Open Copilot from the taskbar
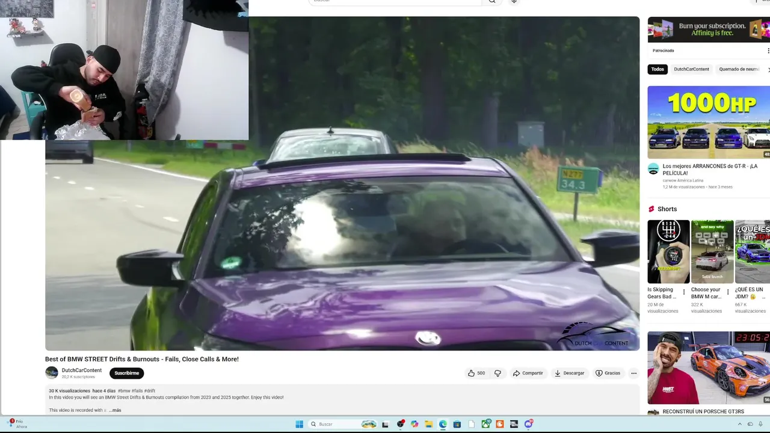 [x=414, y=424]
